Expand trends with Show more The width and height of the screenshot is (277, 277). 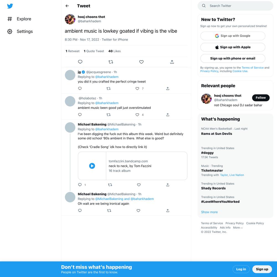point(209,212)
